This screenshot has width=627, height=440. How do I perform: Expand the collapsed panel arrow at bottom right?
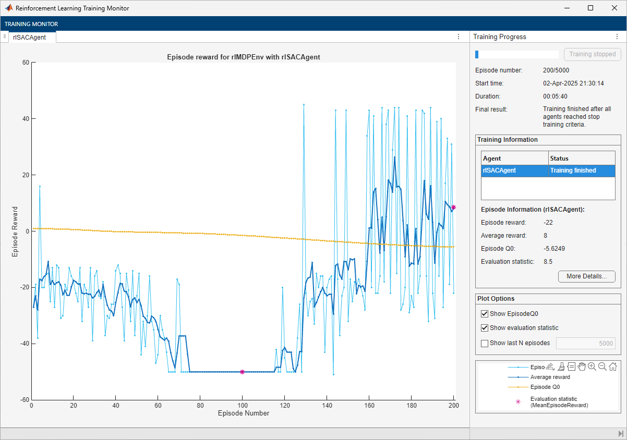pyautogui.click(x=620, y=434)
